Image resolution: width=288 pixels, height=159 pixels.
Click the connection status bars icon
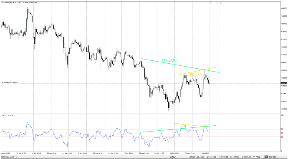[266, 157]
